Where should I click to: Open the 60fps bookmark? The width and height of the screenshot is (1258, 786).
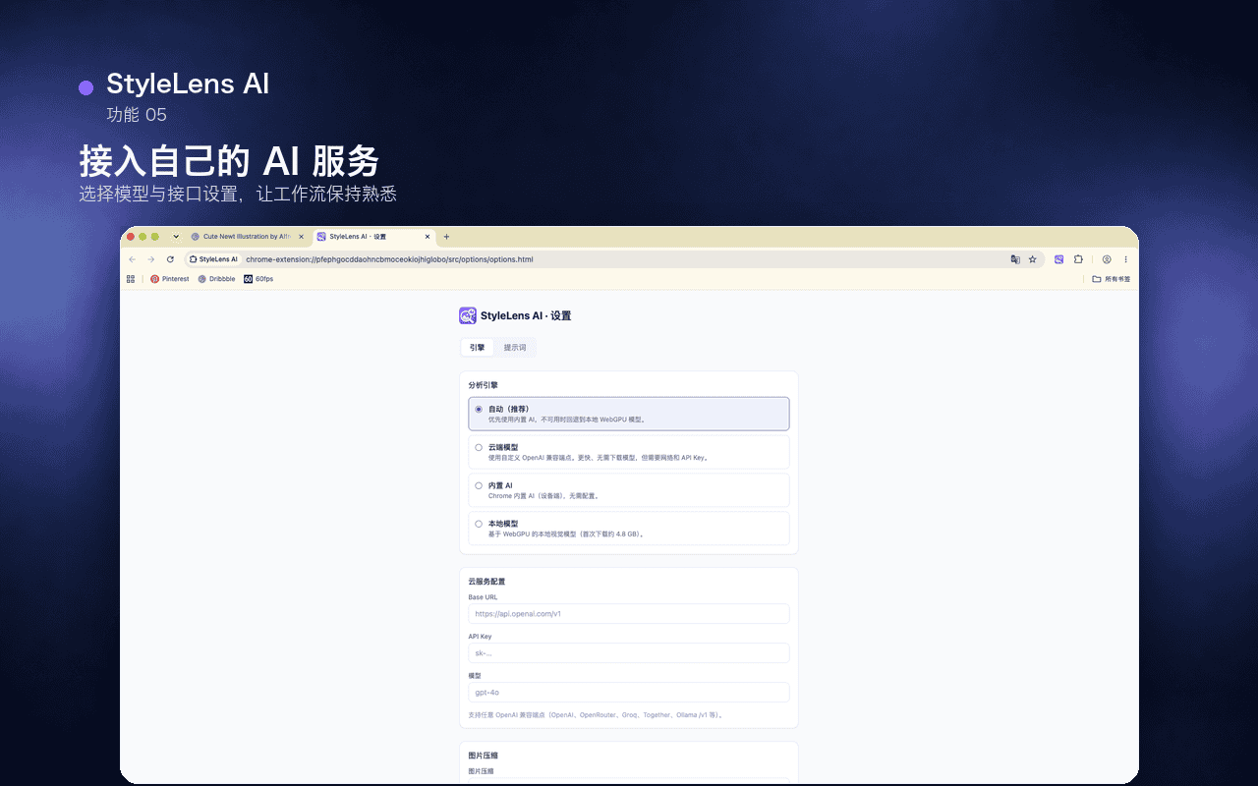pyautogui.click(x=258, y=279)
